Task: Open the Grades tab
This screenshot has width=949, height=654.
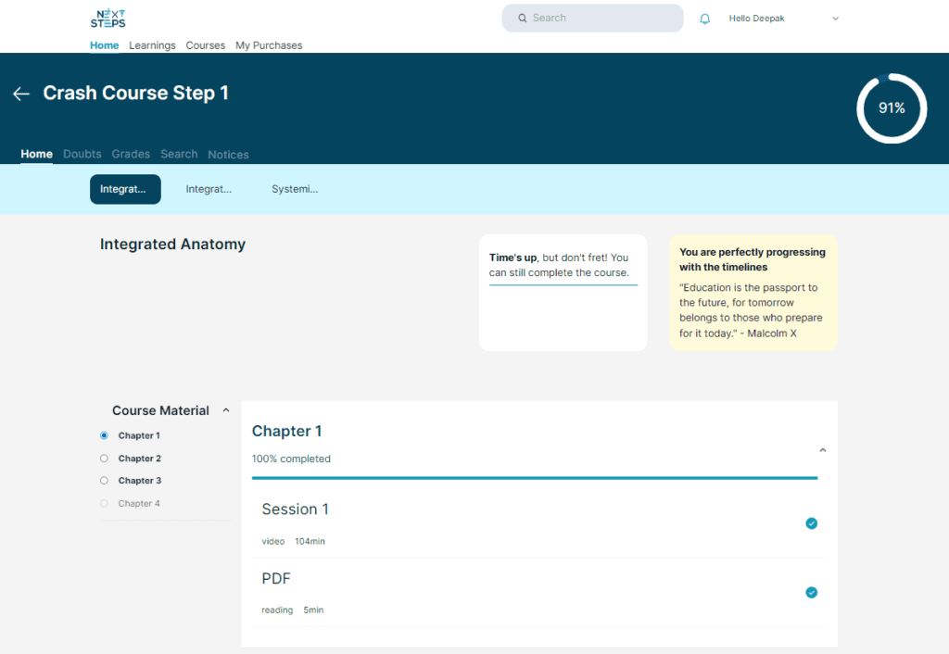Action: click(x=130, y=154)
